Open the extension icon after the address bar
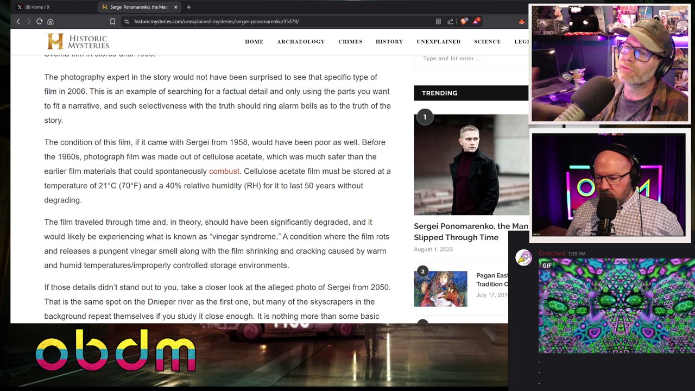Screen dimensions: 695x391 (x=522, y=21)
